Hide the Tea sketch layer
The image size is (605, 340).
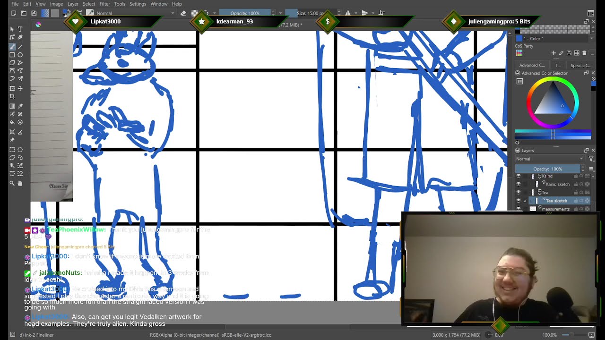pos(519,201)
